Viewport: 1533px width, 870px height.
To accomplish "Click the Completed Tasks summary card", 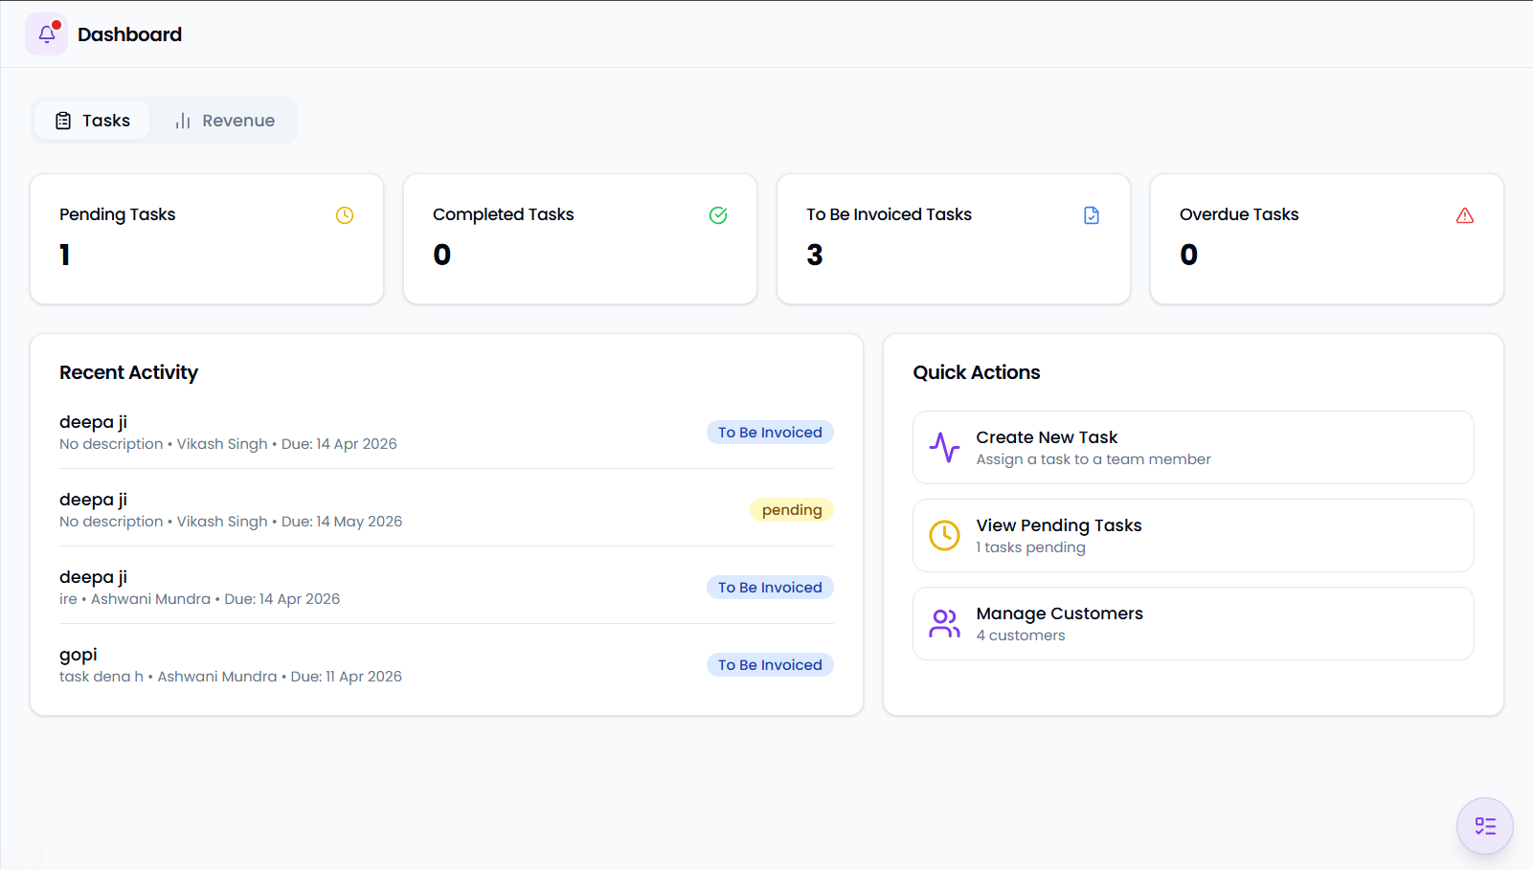I will tap(580, 239).
